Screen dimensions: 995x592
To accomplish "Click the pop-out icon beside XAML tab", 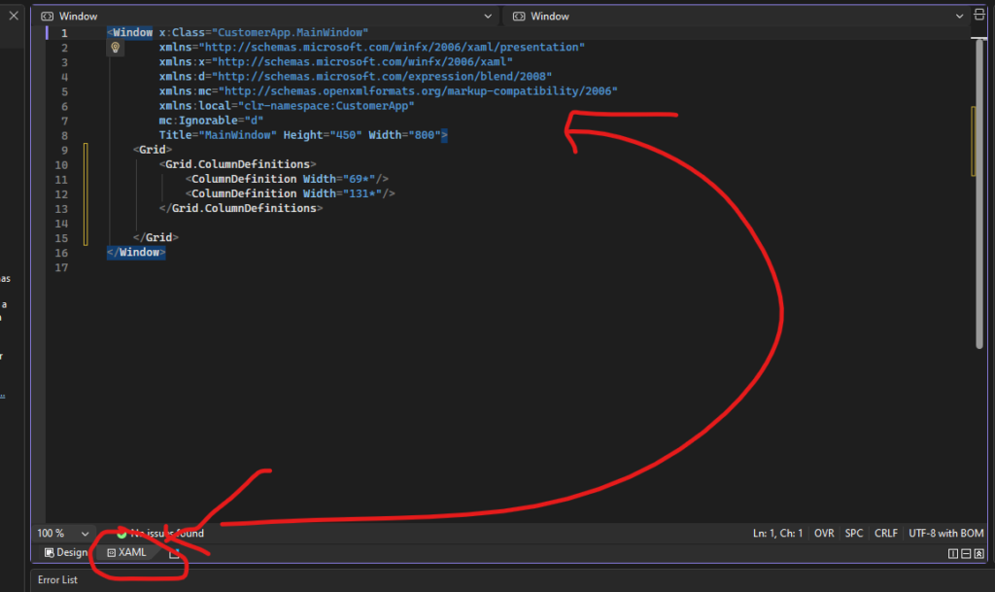I will tap(175, 553).
